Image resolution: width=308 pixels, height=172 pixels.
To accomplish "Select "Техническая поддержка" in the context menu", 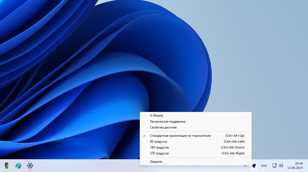I will click(x=195, y=121).
